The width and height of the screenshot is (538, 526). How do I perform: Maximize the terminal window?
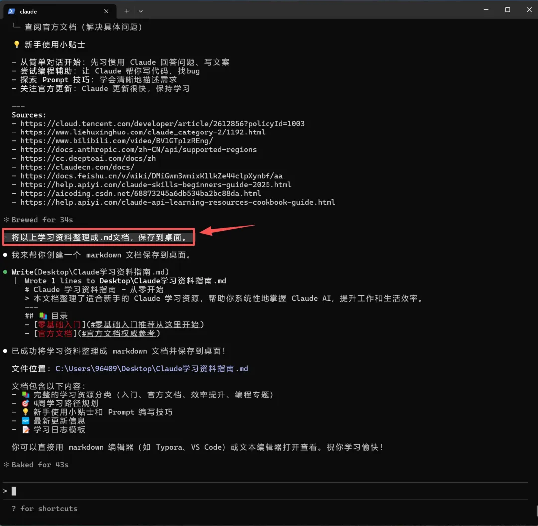click(507, 10)
